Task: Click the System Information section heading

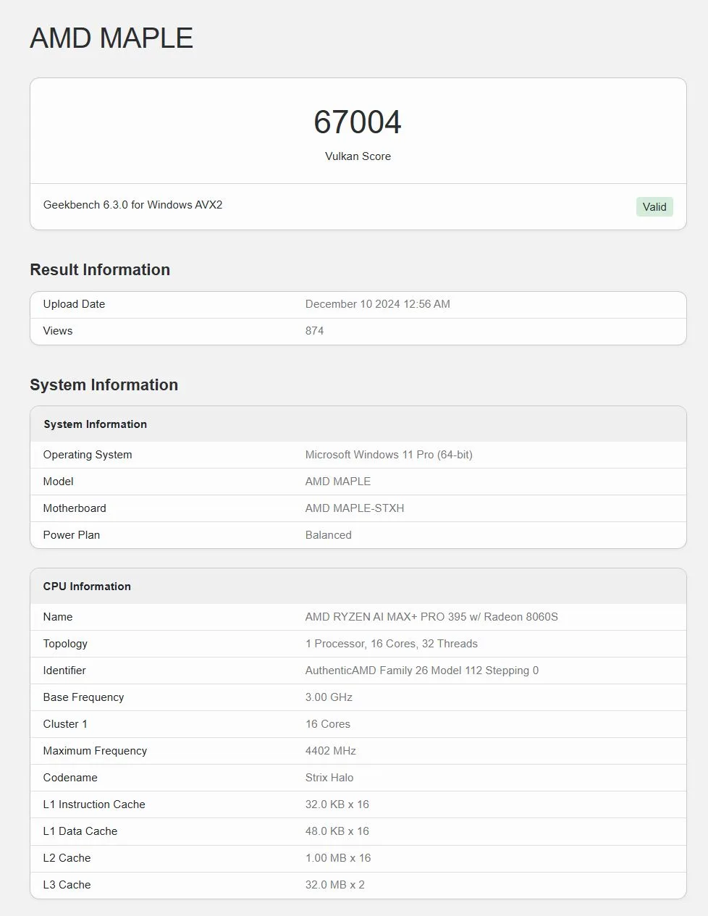Action: [x=104, y=385]
